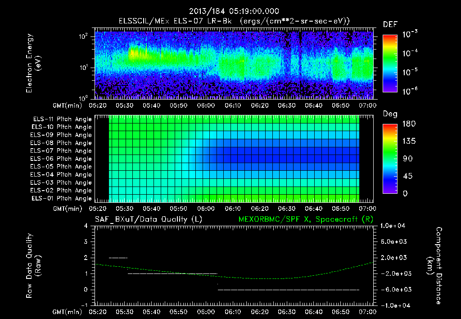
Task: Click the 2.0e+03 right axis value
Action: 394,257
